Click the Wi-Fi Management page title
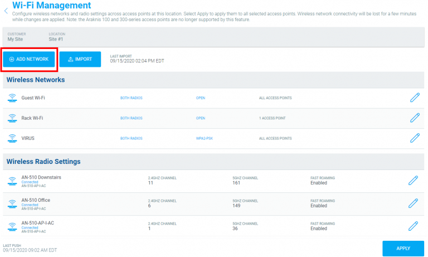Viewport: 428px width, 257px height. pos(52,5)
